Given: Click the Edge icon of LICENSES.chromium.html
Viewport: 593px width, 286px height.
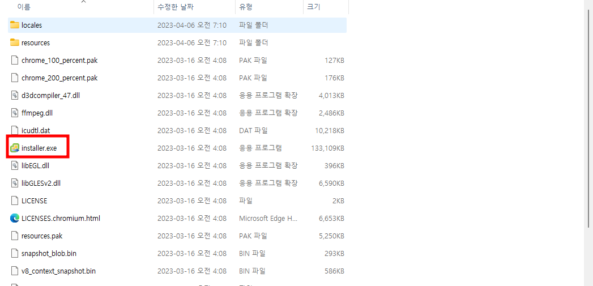Looking at the screenshot, I should [x=15, y=218].
